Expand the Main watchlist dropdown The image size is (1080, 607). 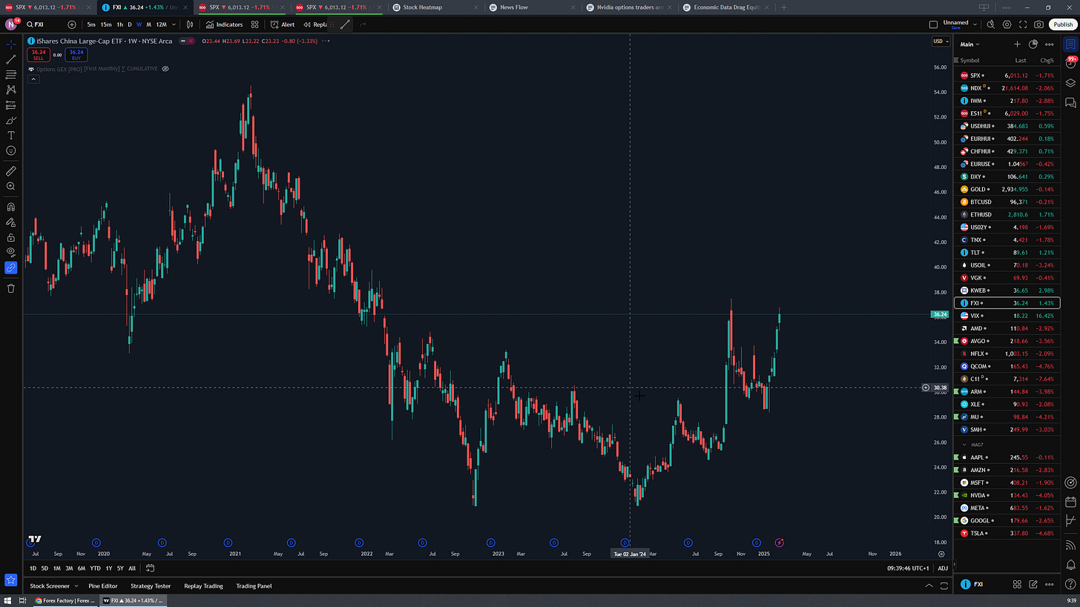(x=969, y=44)
